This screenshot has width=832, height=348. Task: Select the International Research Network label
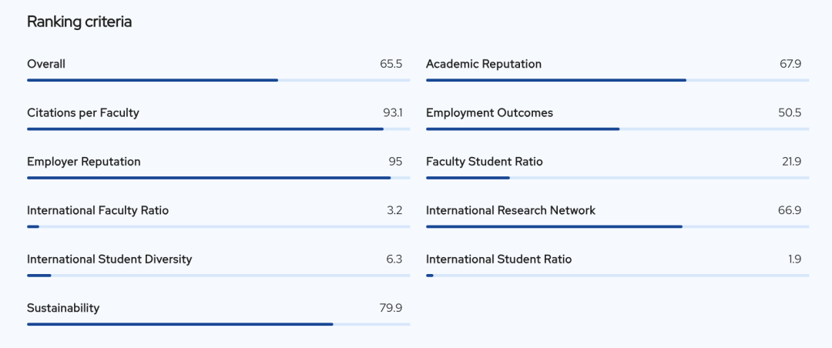pyautogui.click(x=511, y=210)
